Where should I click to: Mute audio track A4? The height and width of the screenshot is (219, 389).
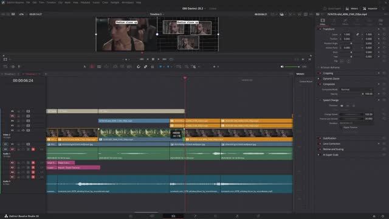33,172
